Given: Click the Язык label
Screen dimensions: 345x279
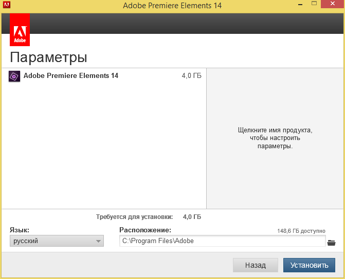Looking at the screenshot, I should click(x=20, y=230).
